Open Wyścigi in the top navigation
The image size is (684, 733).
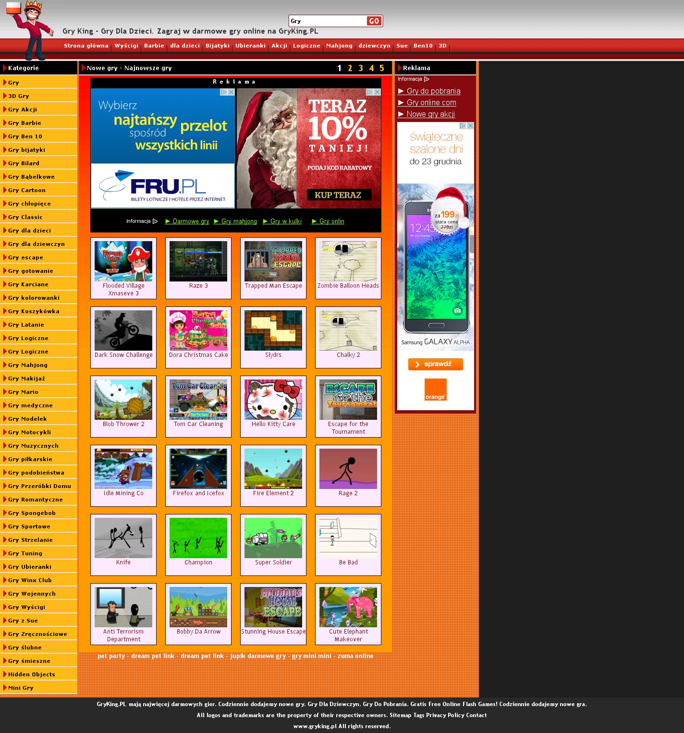click(126, 46)
